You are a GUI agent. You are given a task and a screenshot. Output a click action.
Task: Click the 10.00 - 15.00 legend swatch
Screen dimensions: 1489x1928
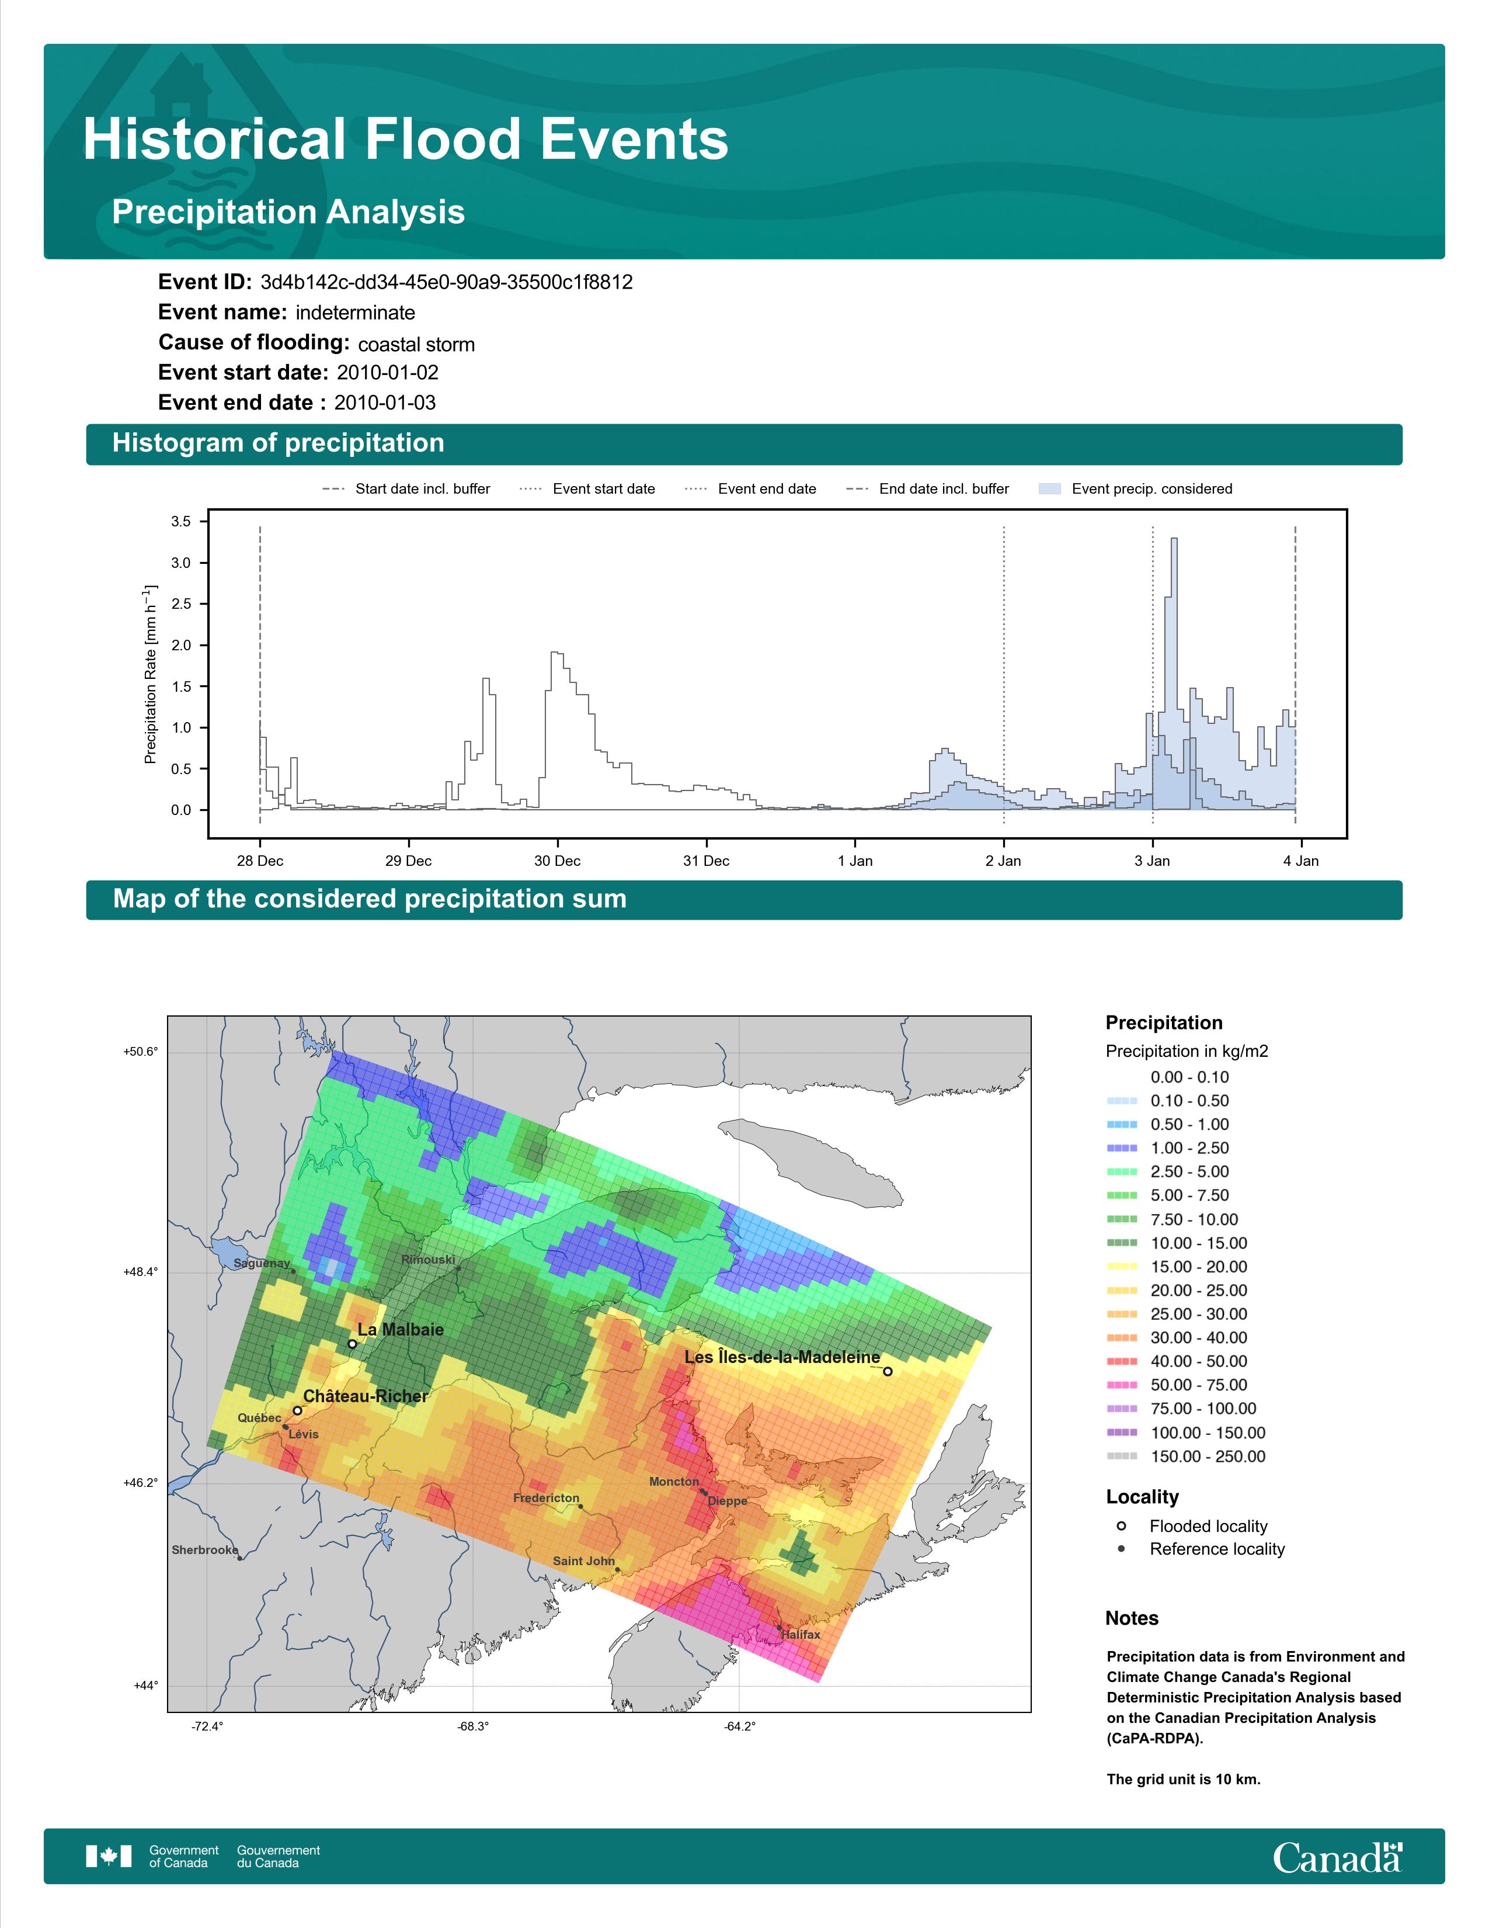coord(1121,1243)
